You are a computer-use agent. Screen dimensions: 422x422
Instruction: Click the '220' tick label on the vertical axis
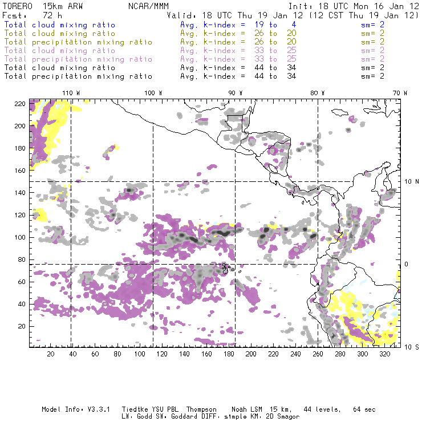click(20, 104)
